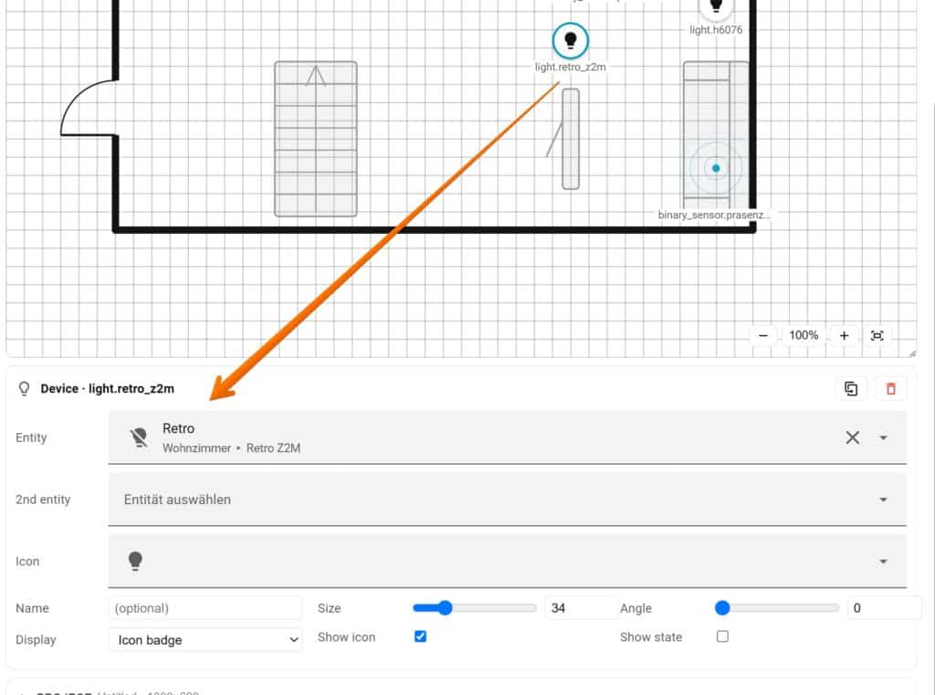Uncheck the Show icon checkbox

420,637
